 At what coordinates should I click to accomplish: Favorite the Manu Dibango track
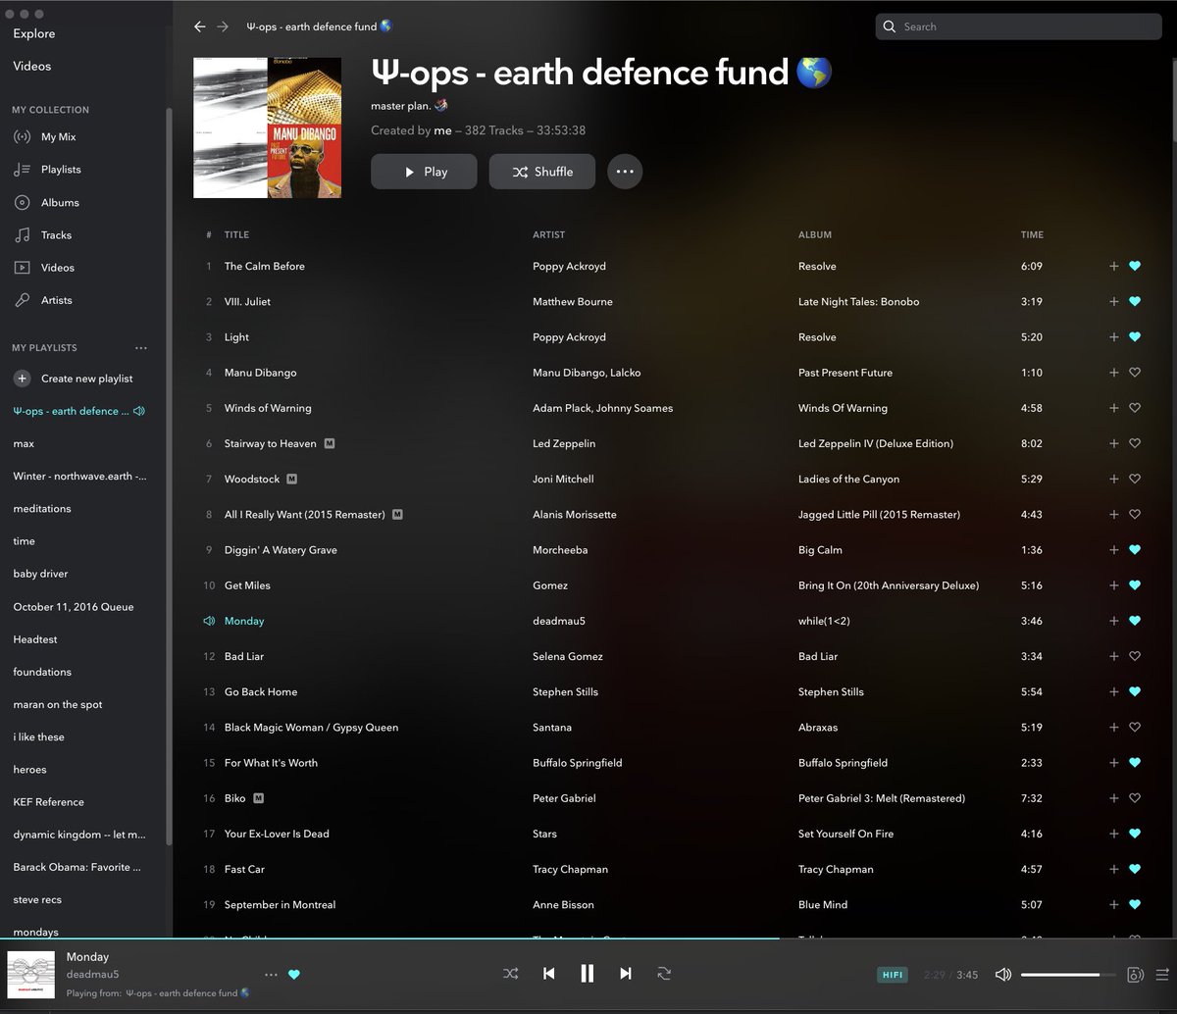1135,373
